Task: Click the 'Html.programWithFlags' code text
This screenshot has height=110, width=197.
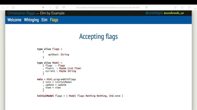Action: [x=61, y=79]
